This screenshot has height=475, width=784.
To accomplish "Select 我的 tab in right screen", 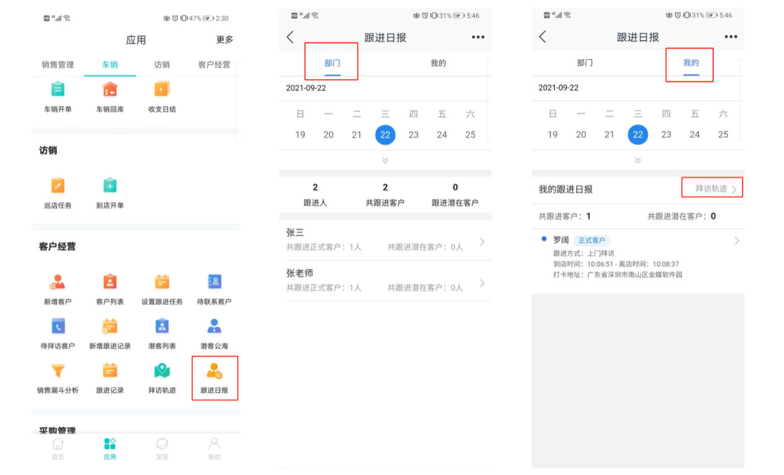I will pos(691,63).
